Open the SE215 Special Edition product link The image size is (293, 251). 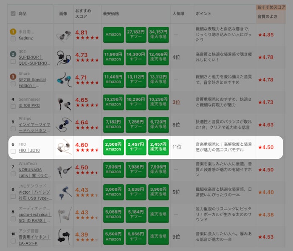click(x=32, y=83)
